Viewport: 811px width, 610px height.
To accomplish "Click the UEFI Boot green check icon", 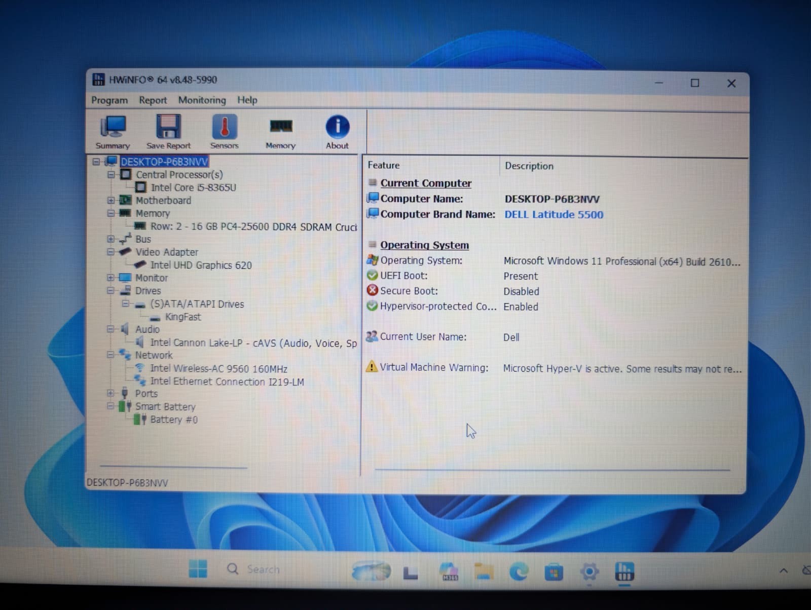I will coord(373,275).
